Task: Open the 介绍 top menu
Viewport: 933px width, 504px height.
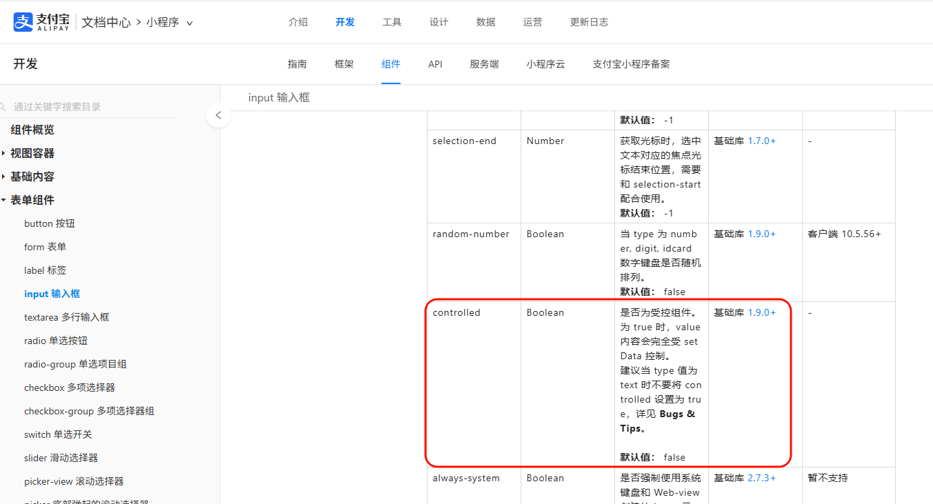Action: coord(298,22)
